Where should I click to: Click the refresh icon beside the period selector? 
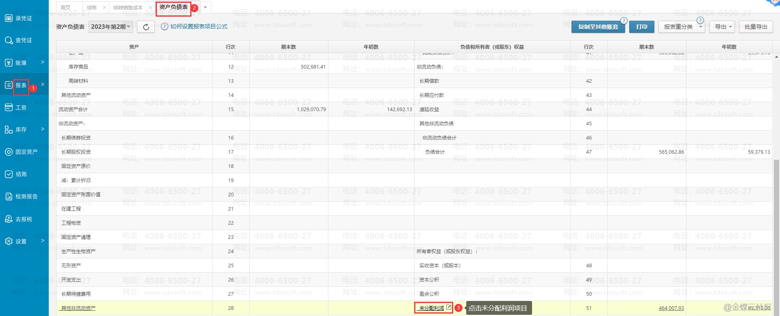click(x=146, y=27)
